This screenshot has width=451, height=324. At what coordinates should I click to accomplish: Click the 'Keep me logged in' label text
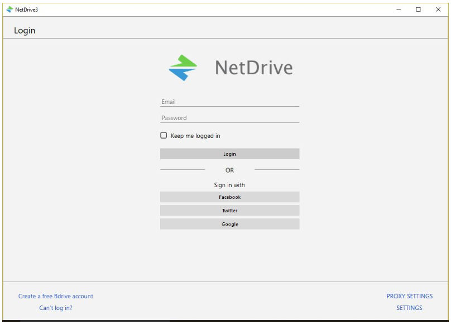point(195,136)
